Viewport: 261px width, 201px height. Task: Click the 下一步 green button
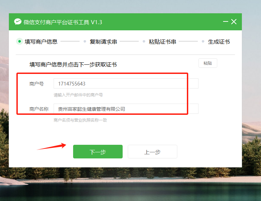point(98,152)
